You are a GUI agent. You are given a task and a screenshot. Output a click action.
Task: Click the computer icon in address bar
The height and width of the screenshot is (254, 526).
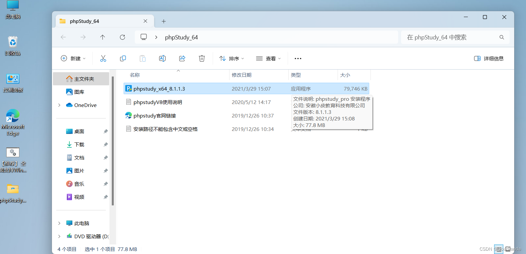(x=144, y=37)
